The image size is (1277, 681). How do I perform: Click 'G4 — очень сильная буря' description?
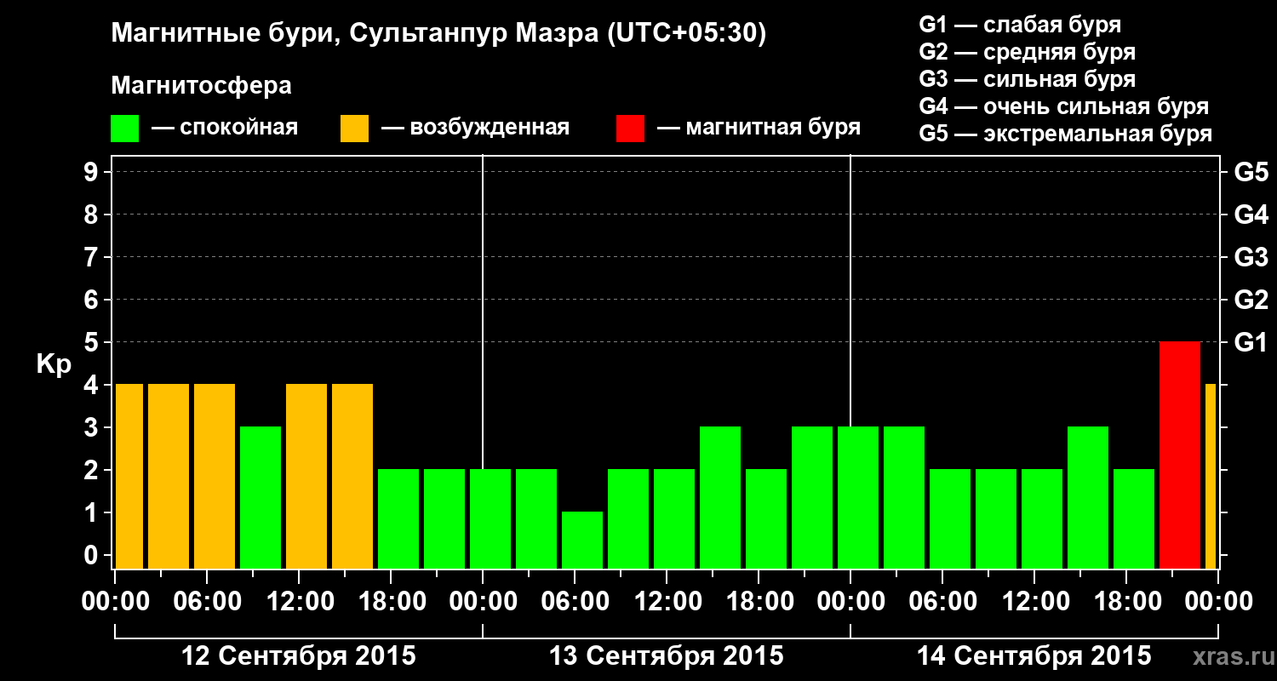(1064, 106)
